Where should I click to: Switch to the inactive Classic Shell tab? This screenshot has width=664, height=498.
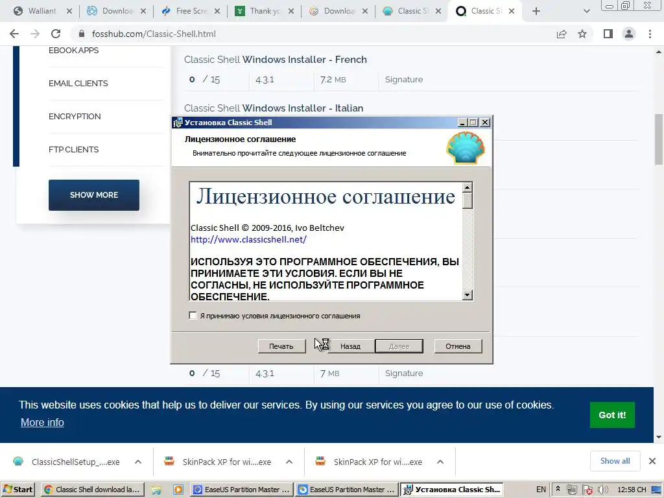(x=413, y=11)
